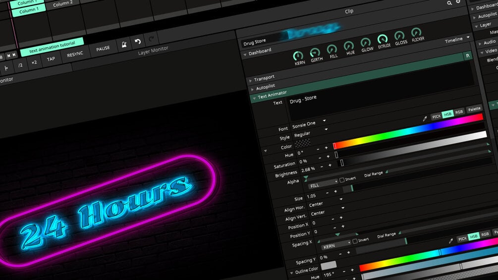Click the x2 tempo button
Screen dimensions: 498x280
pos(34,62)
